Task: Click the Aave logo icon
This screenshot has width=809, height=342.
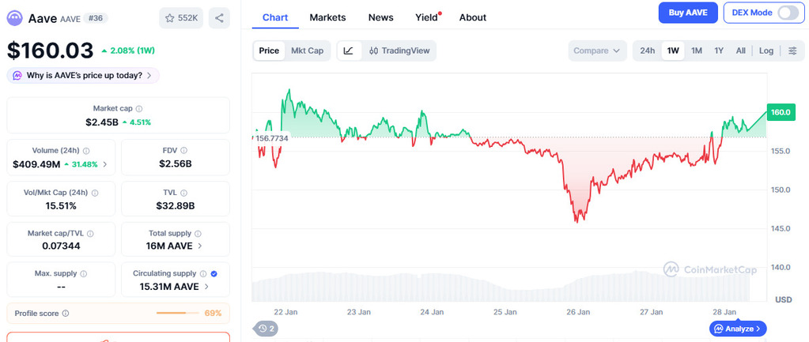Action: point(14,17)
